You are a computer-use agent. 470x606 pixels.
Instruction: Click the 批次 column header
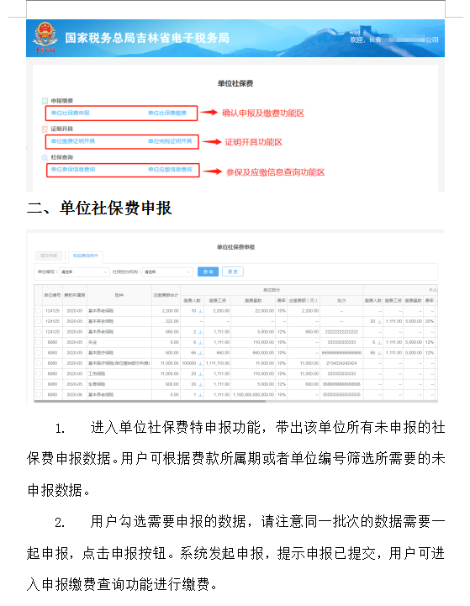tap(341, 300)
